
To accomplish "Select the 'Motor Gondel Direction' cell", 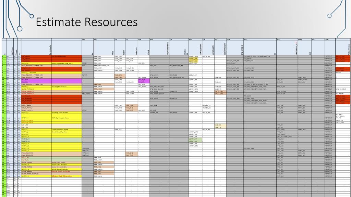I will coord(67,169).
